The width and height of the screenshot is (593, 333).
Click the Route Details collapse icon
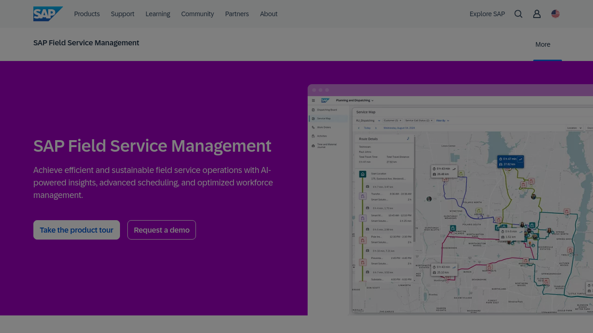point(408,138)
